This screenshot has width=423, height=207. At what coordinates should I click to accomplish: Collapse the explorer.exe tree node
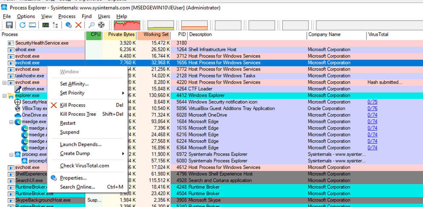[x=4, y=96]
